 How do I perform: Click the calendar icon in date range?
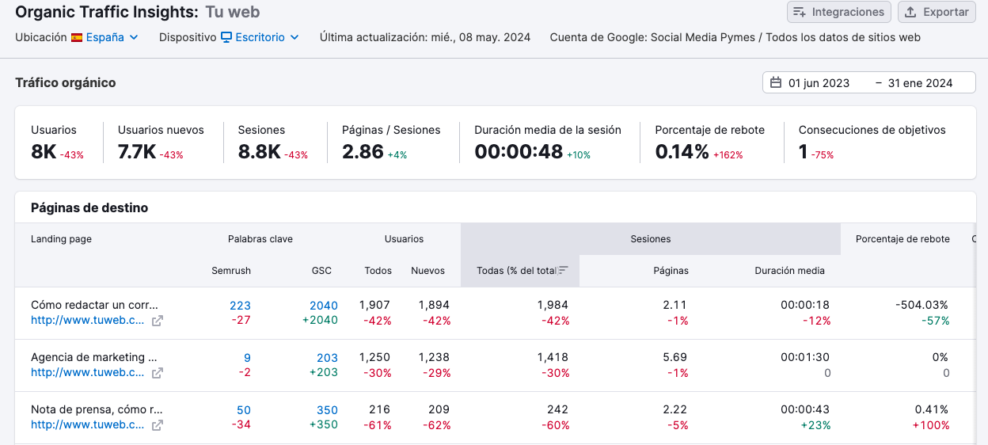click(x=776, y=83)
